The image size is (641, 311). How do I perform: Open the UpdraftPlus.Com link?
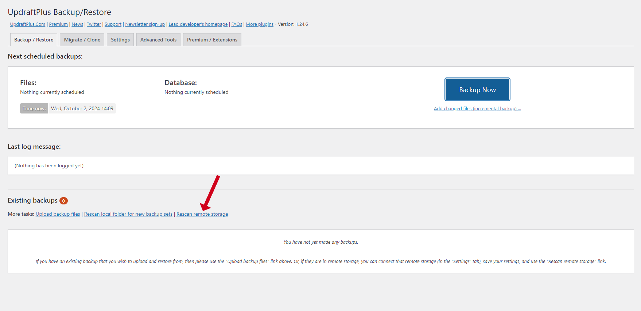click(x=28, y=24)
